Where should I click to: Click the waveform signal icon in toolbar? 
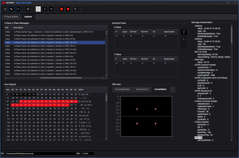[11, 9]
